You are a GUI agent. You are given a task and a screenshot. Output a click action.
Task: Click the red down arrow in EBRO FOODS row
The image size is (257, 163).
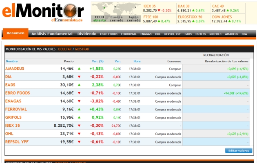tap(79, 93)
